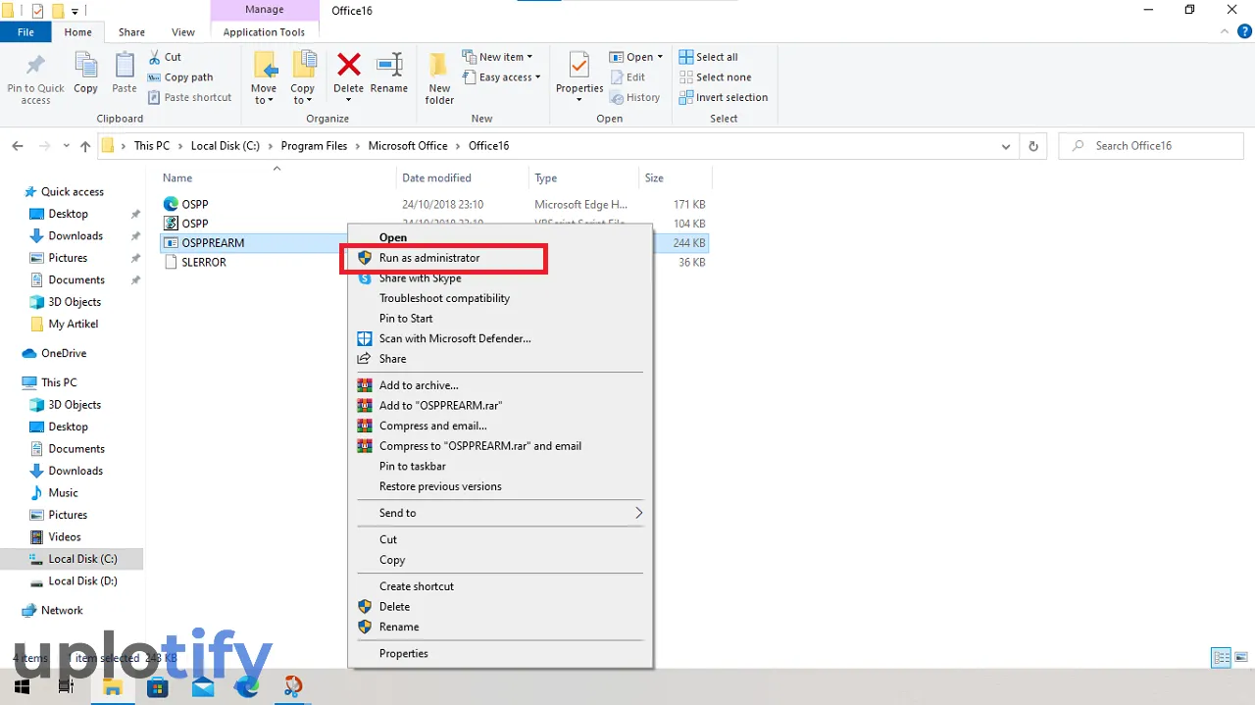The height and width of the screenshot is (705, 1255).
Task: Open Quick access in sidebar
Action: pos(72,192)
